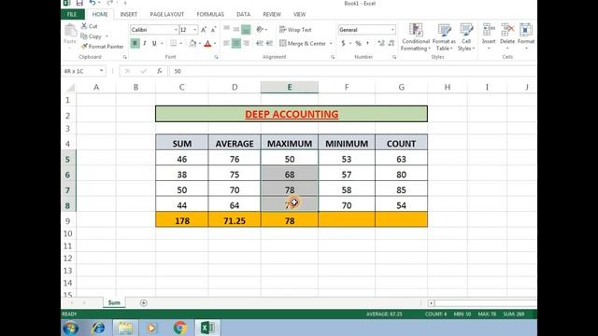The image size is (598, 336).
Task: Toggle center horizontal alignment
Action: tap(236, 44)
